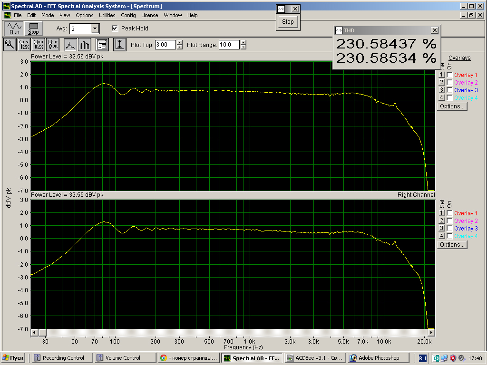Increase Plot Top value with up arrow

pos(179,42)
